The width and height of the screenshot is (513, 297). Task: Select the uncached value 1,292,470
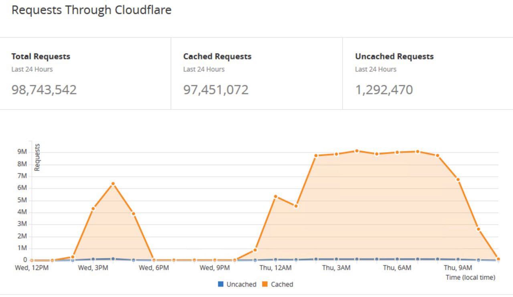384,89
